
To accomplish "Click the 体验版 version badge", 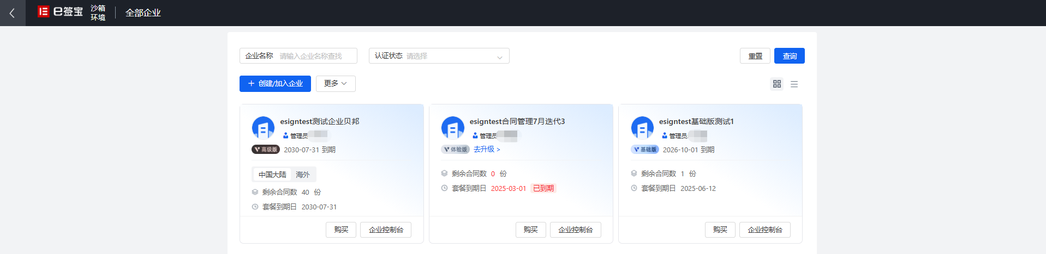I will pyautogui.click(x=455, y=150).
